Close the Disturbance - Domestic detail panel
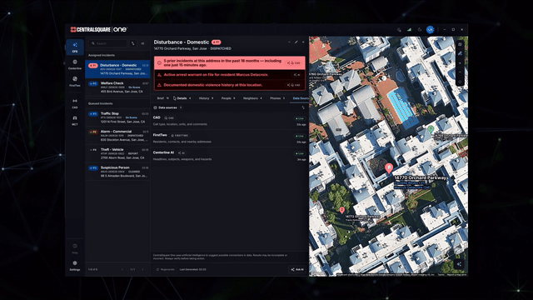 click(x=303, y=42)
